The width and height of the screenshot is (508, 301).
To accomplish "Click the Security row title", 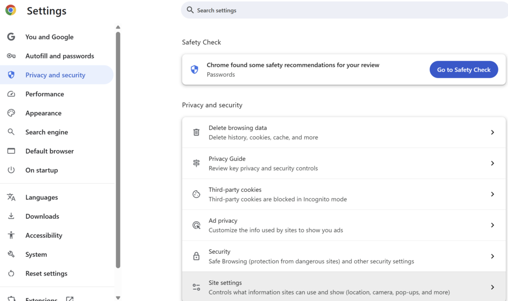I will tap(219, 251).
